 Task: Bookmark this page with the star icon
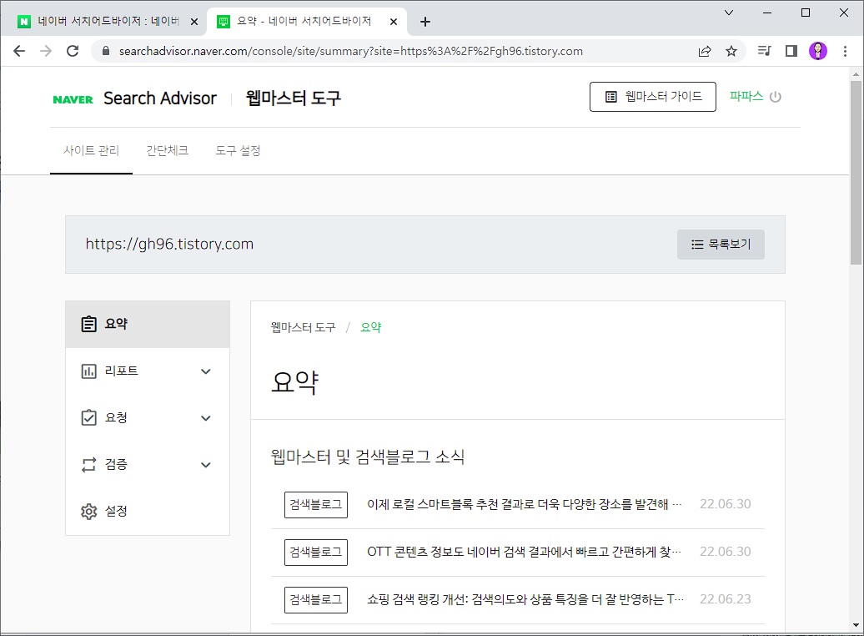731,51
